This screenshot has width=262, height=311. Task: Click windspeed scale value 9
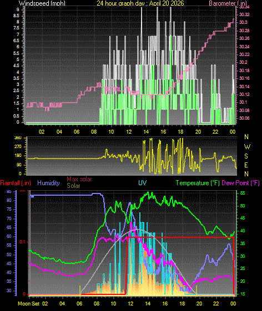(18, 9)
